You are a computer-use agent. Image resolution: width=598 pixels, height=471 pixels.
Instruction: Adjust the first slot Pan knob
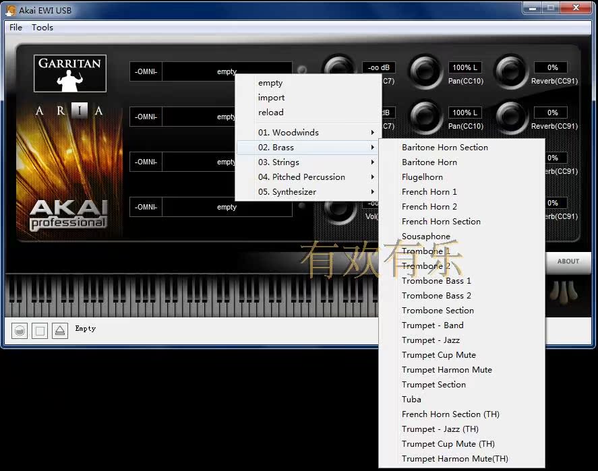point(425,71)
